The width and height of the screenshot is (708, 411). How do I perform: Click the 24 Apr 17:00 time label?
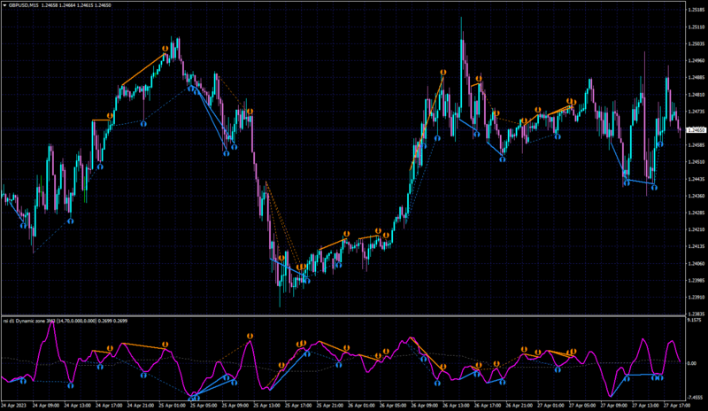(110, 406)
